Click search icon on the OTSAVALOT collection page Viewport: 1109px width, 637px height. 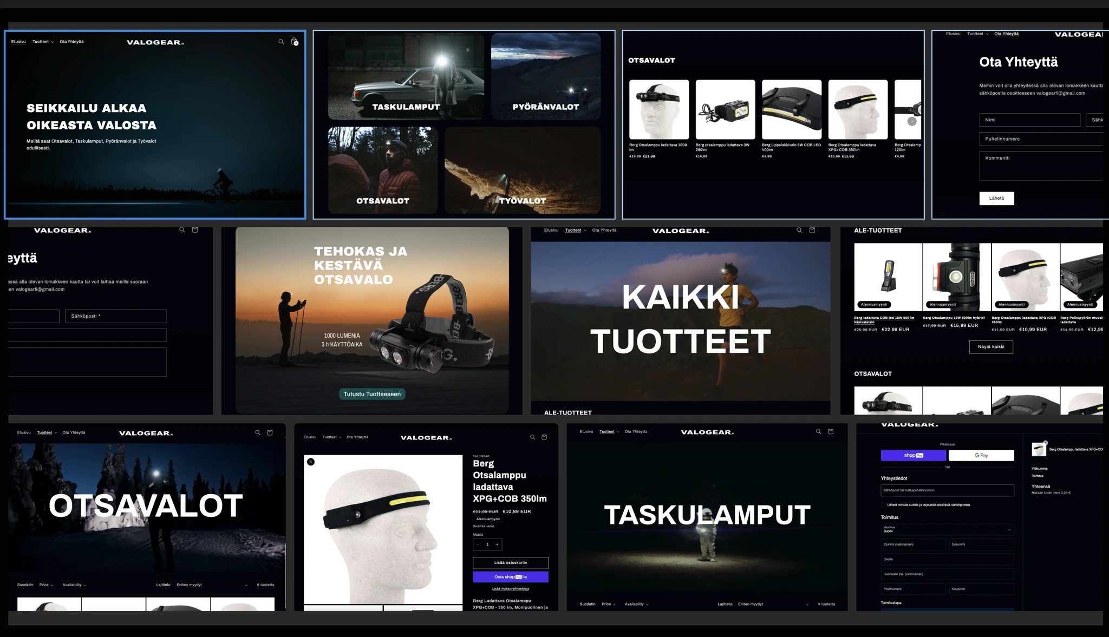pyautogui.click(x=258, y=433)
